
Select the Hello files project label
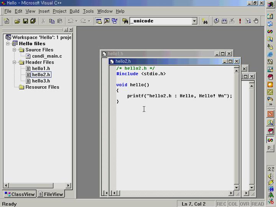click(x=32, y=43)
